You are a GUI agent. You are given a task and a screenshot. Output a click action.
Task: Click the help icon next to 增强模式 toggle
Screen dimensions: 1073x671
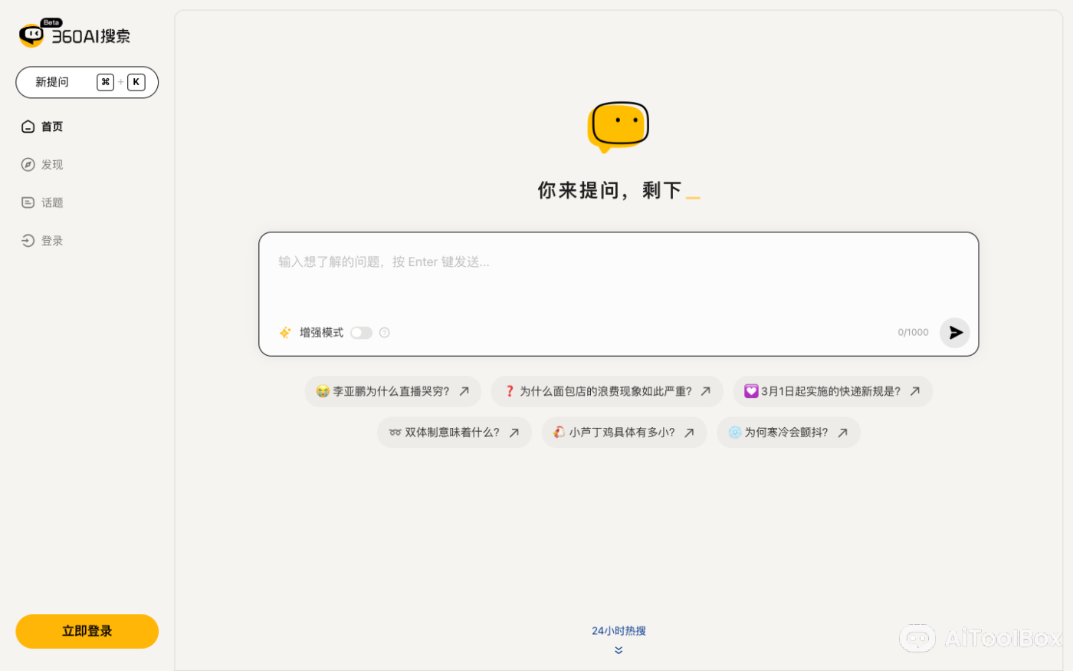[384, 332]
